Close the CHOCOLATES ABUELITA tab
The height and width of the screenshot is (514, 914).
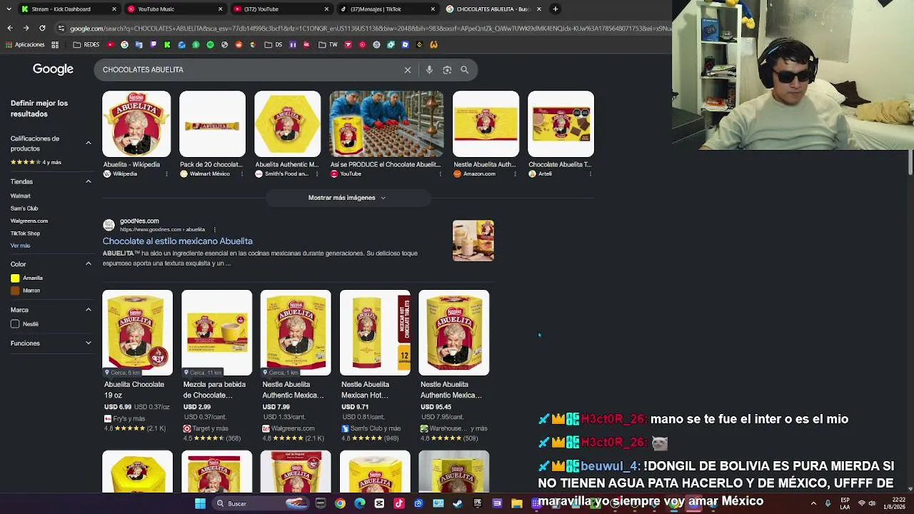538,9
